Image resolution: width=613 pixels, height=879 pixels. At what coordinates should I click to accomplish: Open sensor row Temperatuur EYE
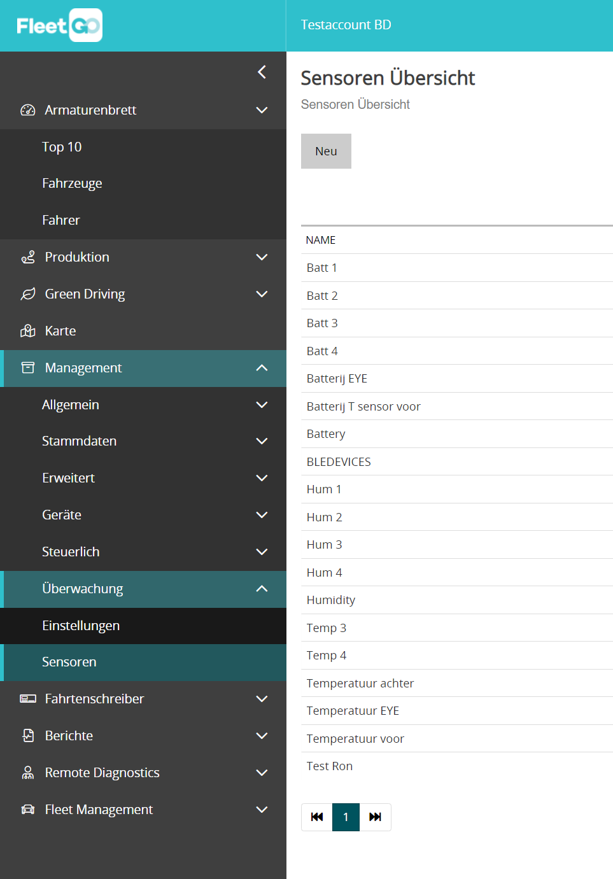[457, 711]
